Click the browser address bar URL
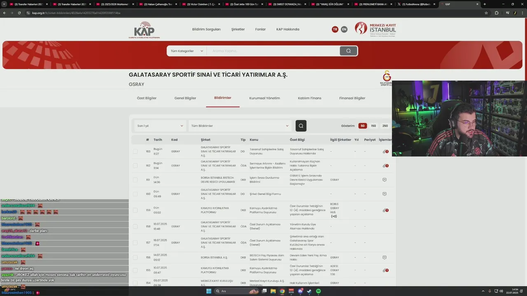 pos(76,13)
